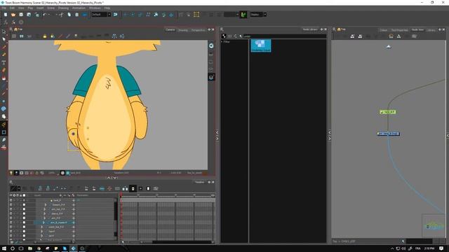Click the blue keyframe icon in Timeline toolbar
449x252 pixels.
[x=102, y=188]
